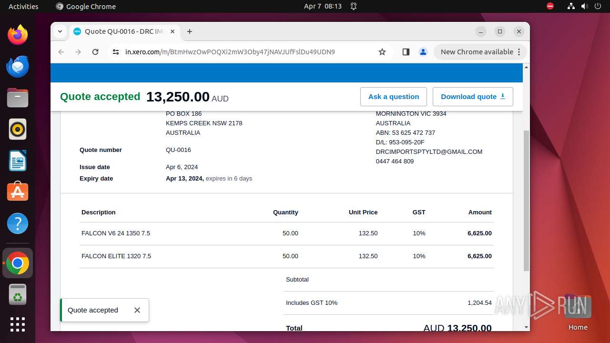Image resolution: width=610 pixels, height=343 pixels.
Task: Go back in Chrome history
Action: 61,52
